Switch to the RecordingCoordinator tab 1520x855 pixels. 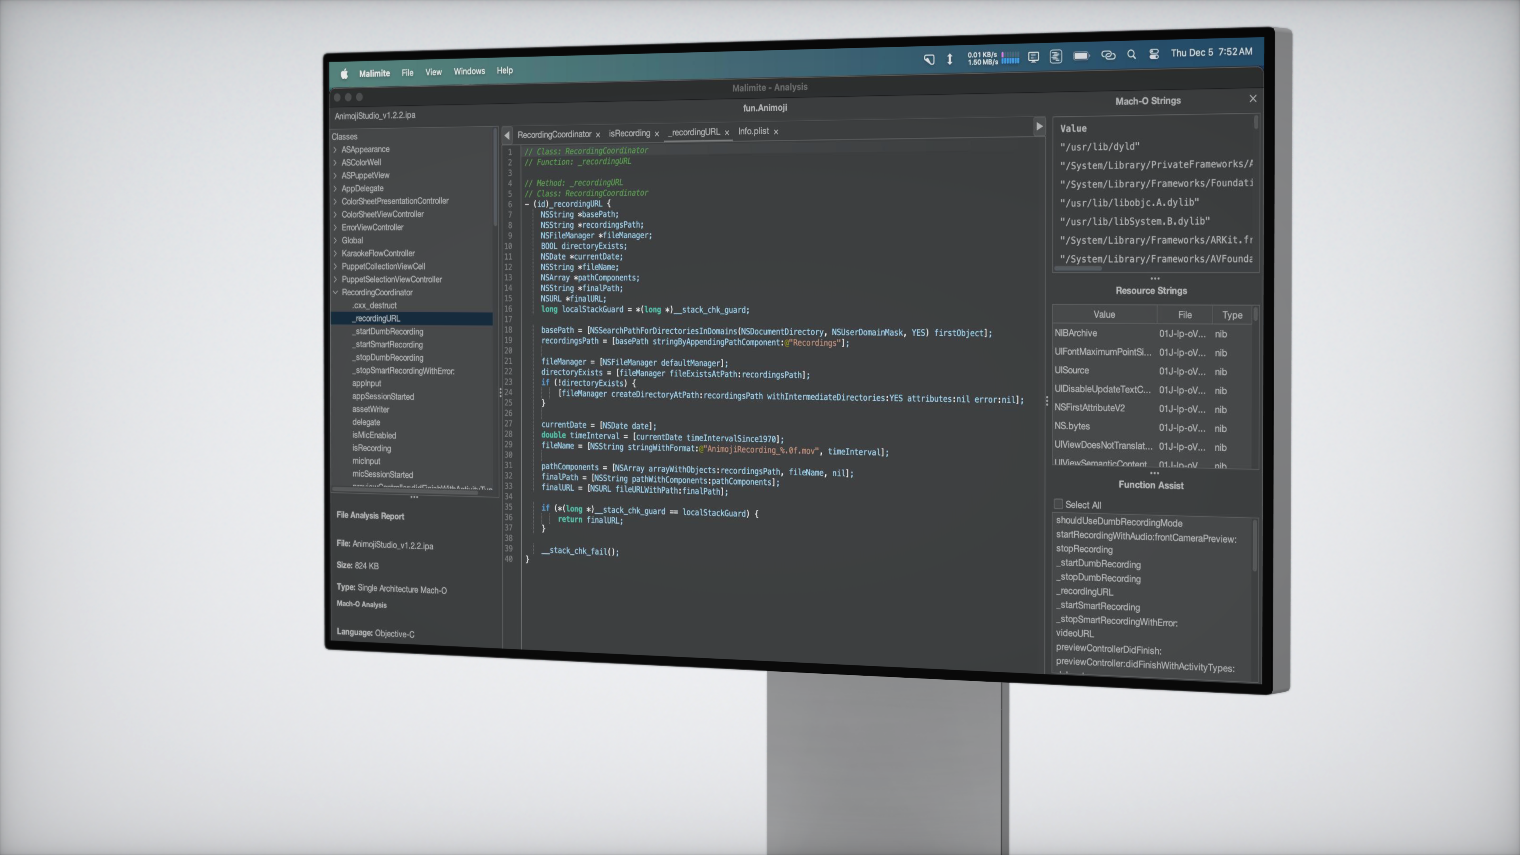(554, 135)
